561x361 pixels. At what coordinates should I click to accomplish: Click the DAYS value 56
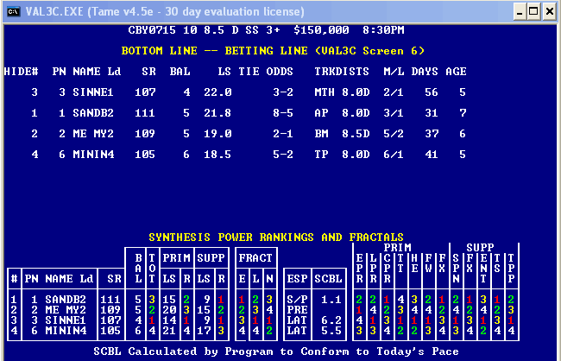pyautogui.click(x=432, y=92)
